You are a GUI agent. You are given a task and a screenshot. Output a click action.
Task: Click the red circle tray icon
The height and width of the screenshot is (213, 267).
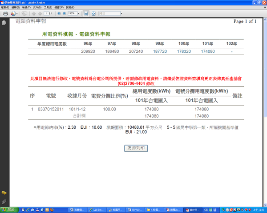pos(231,210)
